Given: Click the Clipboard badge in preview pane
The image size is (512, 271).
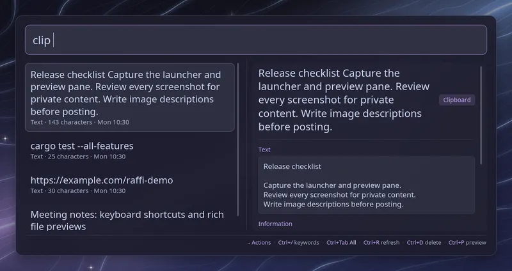Looking at the screenshot, I should 456,100.
